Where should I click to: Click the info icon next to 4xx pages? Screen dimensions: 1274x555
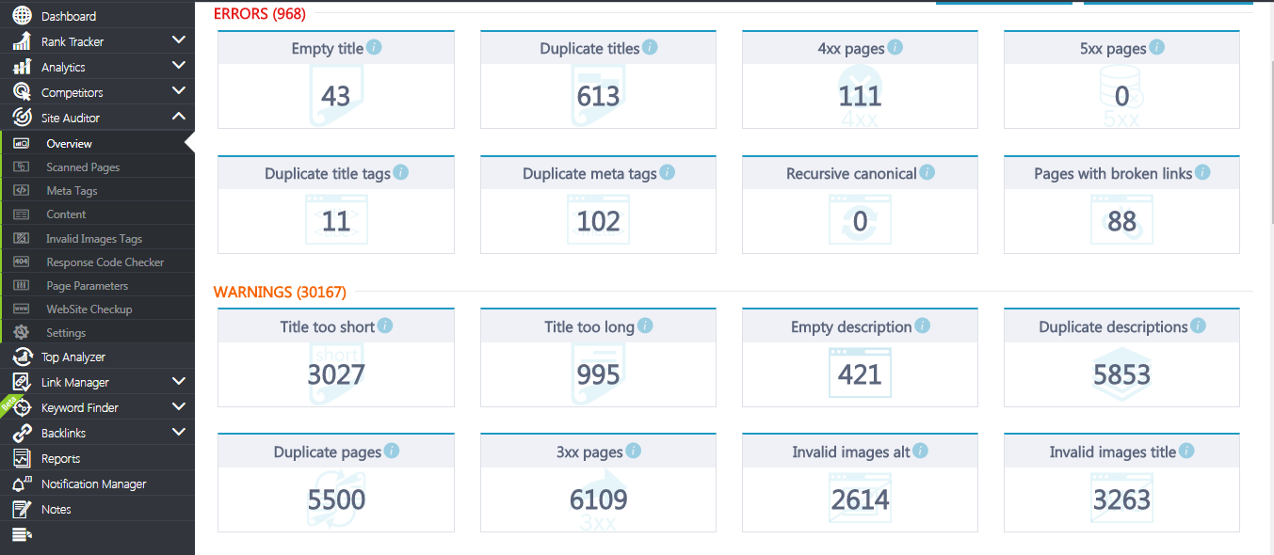895,47
